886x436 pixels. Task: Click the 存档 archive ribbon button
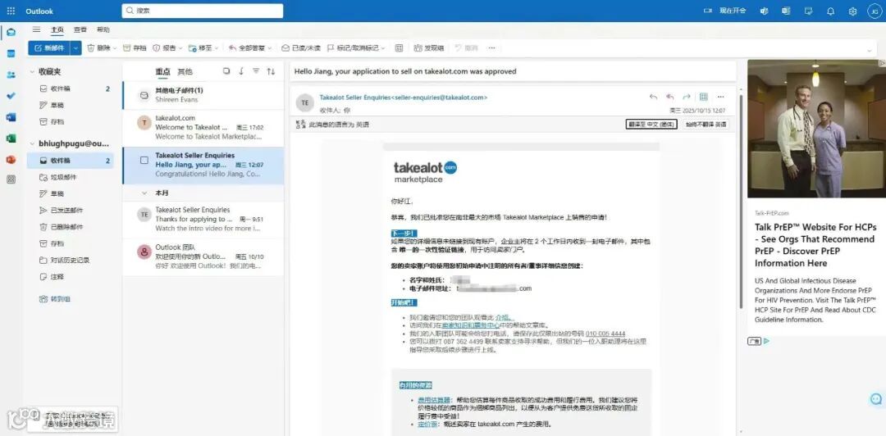pos(135,48)
